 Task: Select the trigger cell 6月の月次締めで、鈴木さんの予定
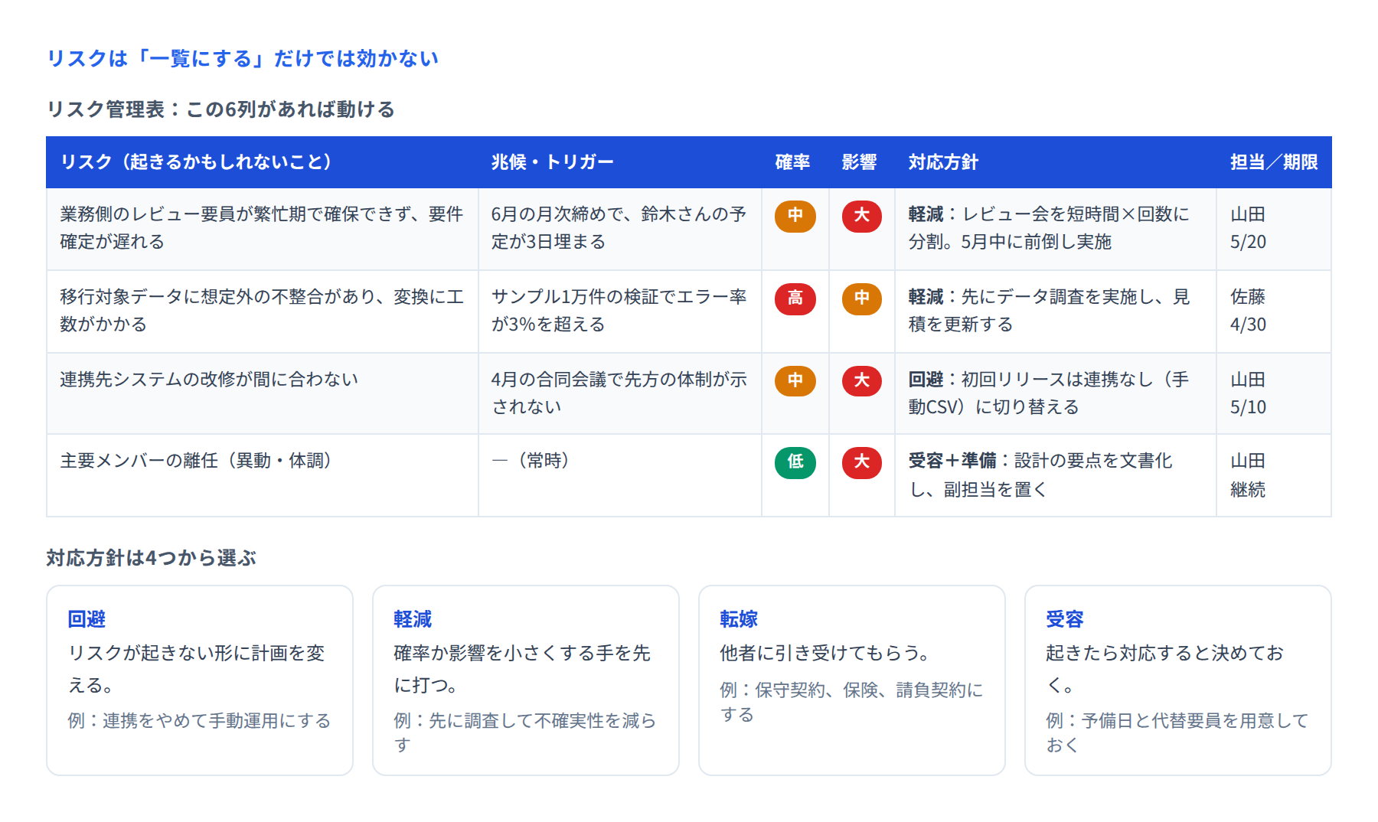pos(620,229)
